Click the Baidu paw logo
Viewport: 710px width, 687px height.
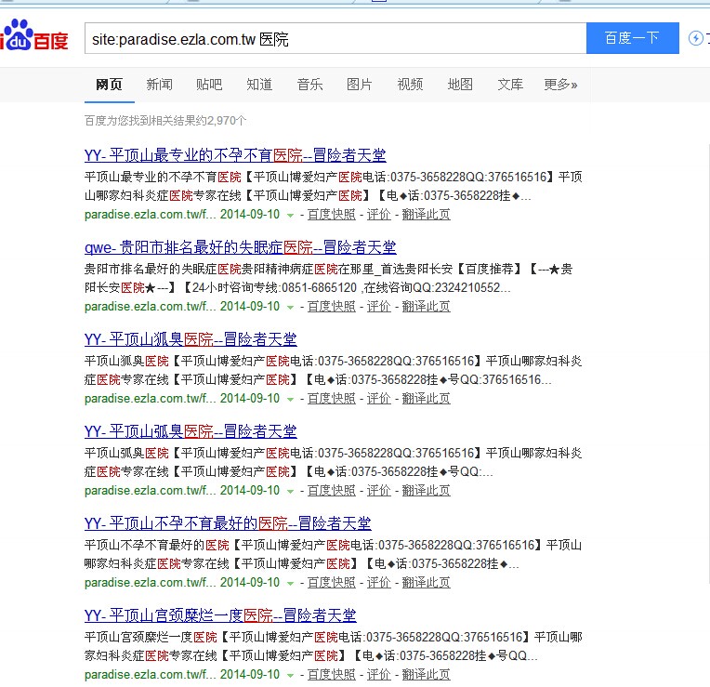pos(34,35)
